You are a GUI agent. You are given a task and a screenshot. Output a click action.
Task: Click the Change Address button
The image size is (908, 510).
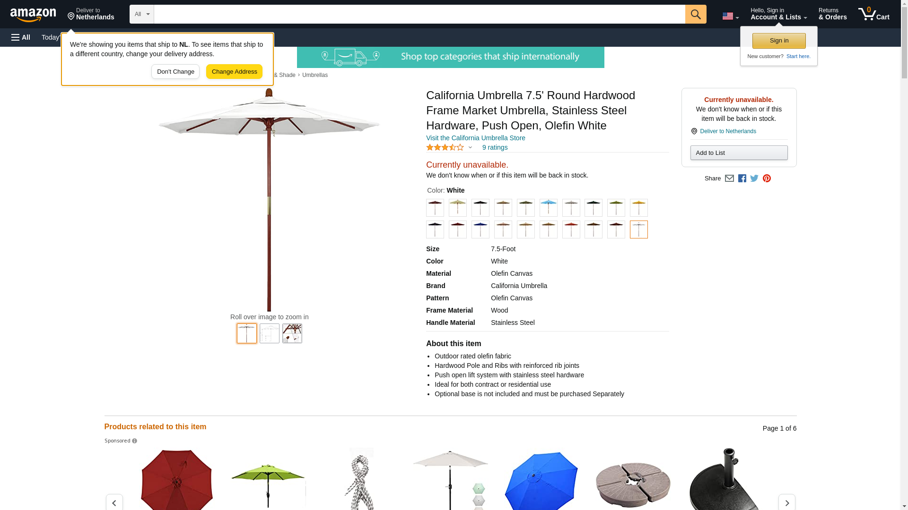click(234, 72)
